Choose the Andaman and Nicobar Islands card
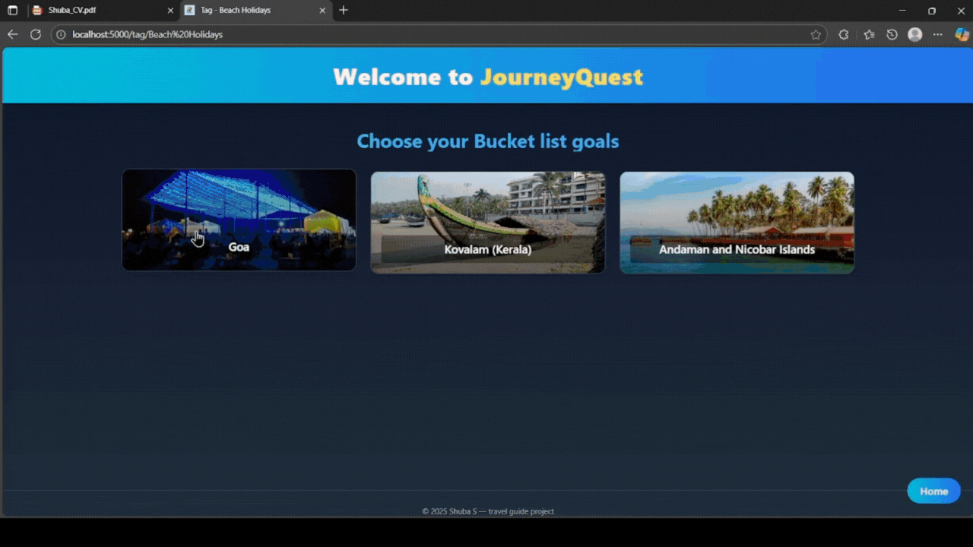Viewport: 973px width, 547px height. [737, 222]
